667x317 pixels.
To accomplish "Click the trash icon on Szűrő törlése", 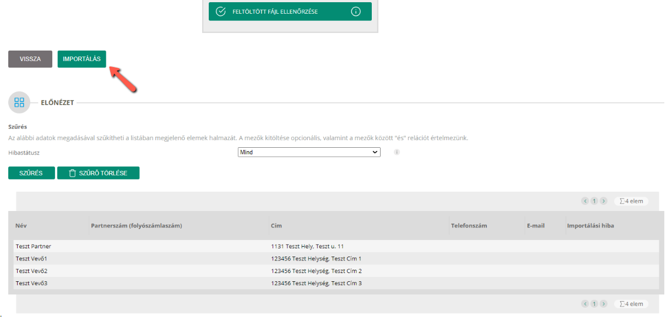I will coord(72,173).
